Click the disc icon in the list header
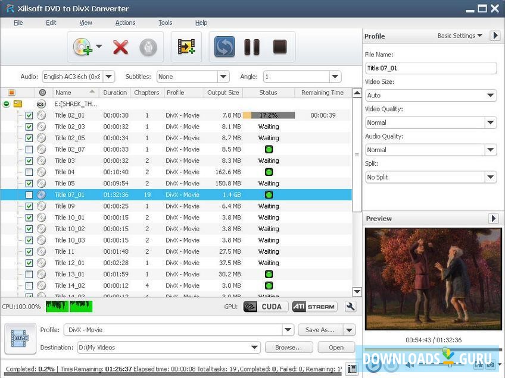 42,93
